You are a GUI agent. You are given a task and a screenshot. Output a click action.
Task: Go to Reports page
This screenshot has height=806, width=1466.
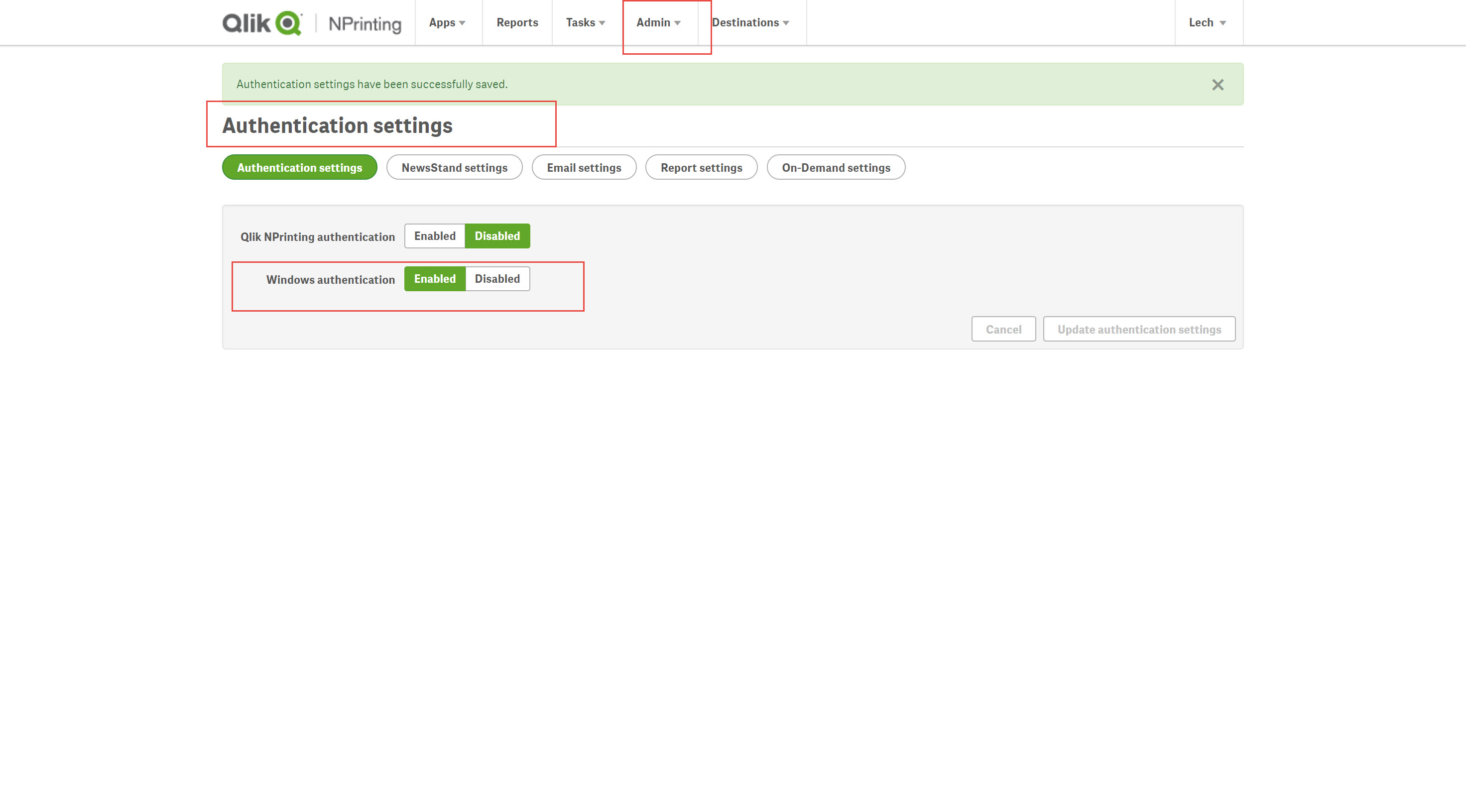517,23
